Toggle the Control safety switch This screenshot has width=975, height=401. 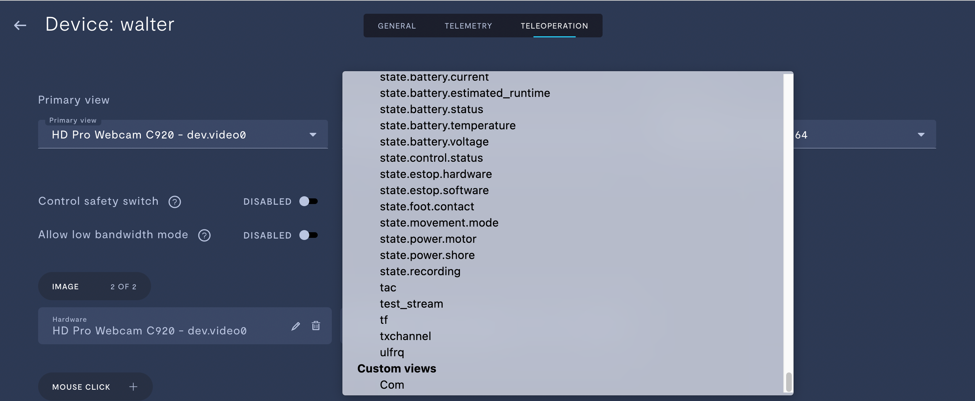click(309, 201)
